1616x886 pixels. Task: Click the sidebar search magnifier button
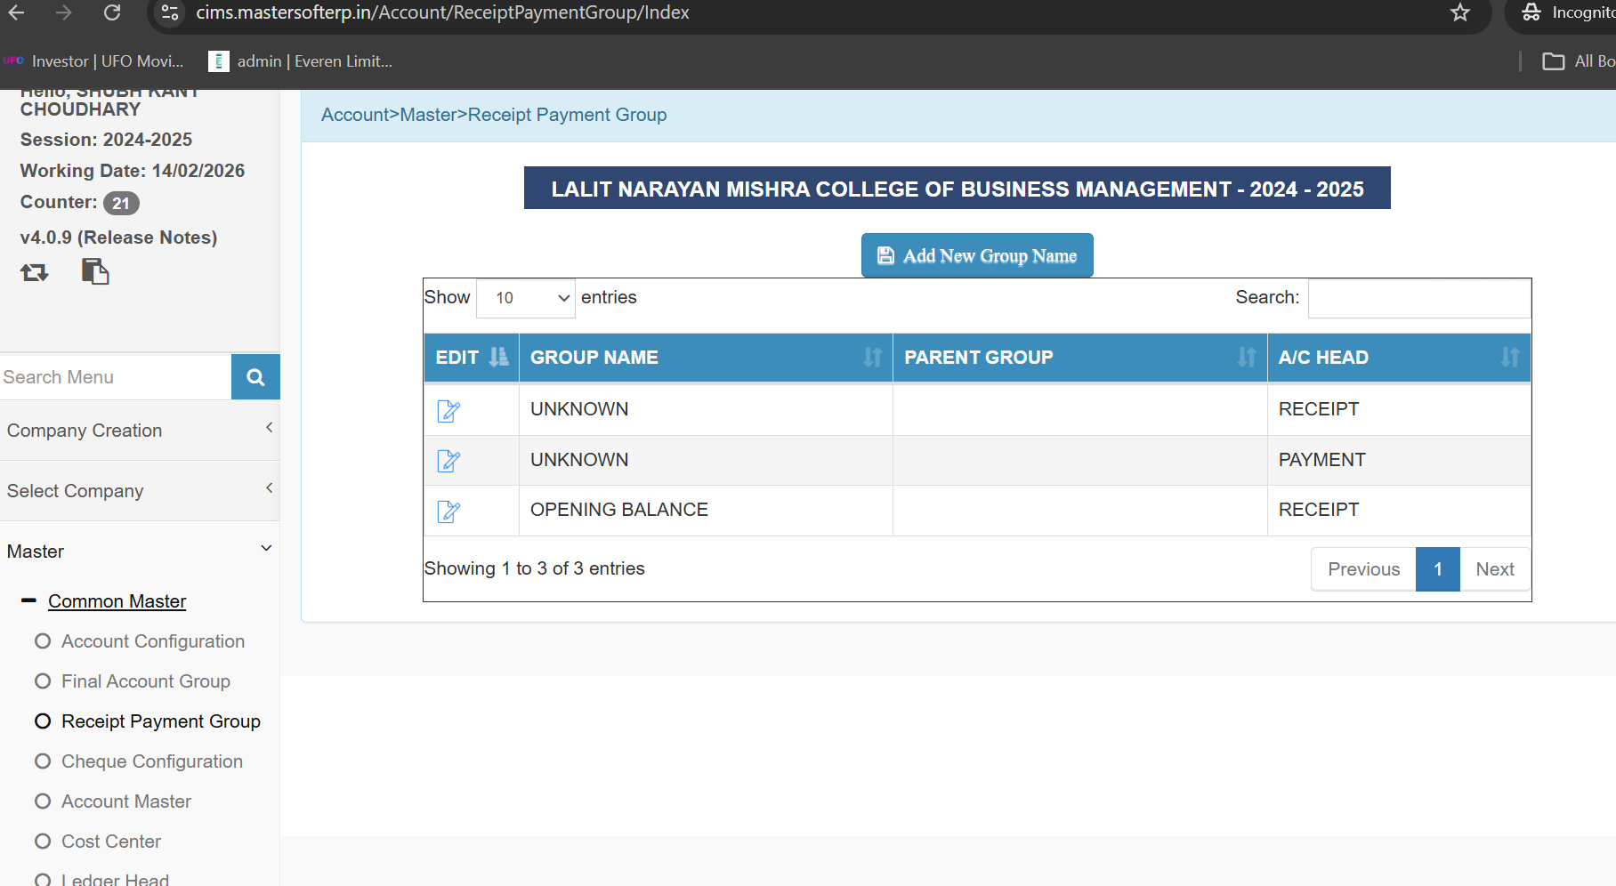pos(255,377)
